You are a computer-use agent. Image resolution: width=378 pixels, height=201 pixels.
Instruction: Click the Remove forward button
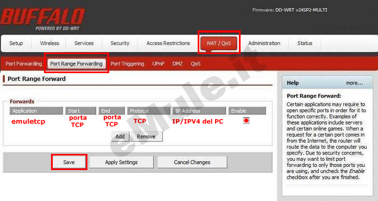pyautogui.click(x=146, y=137)
